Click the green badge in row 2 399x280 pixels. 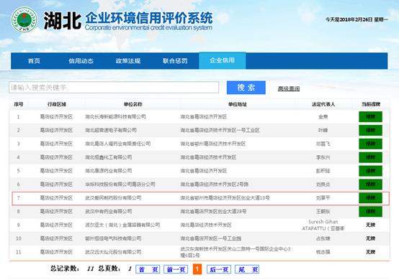pyautogui.click(x=370, y=131)
